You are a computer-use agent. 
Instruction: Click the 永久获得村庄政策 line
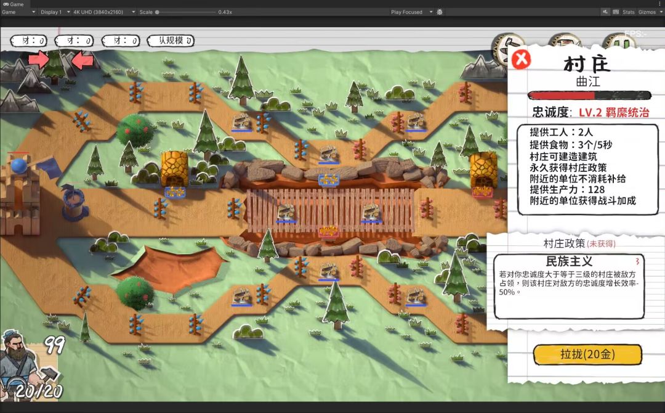pos(568,167)
